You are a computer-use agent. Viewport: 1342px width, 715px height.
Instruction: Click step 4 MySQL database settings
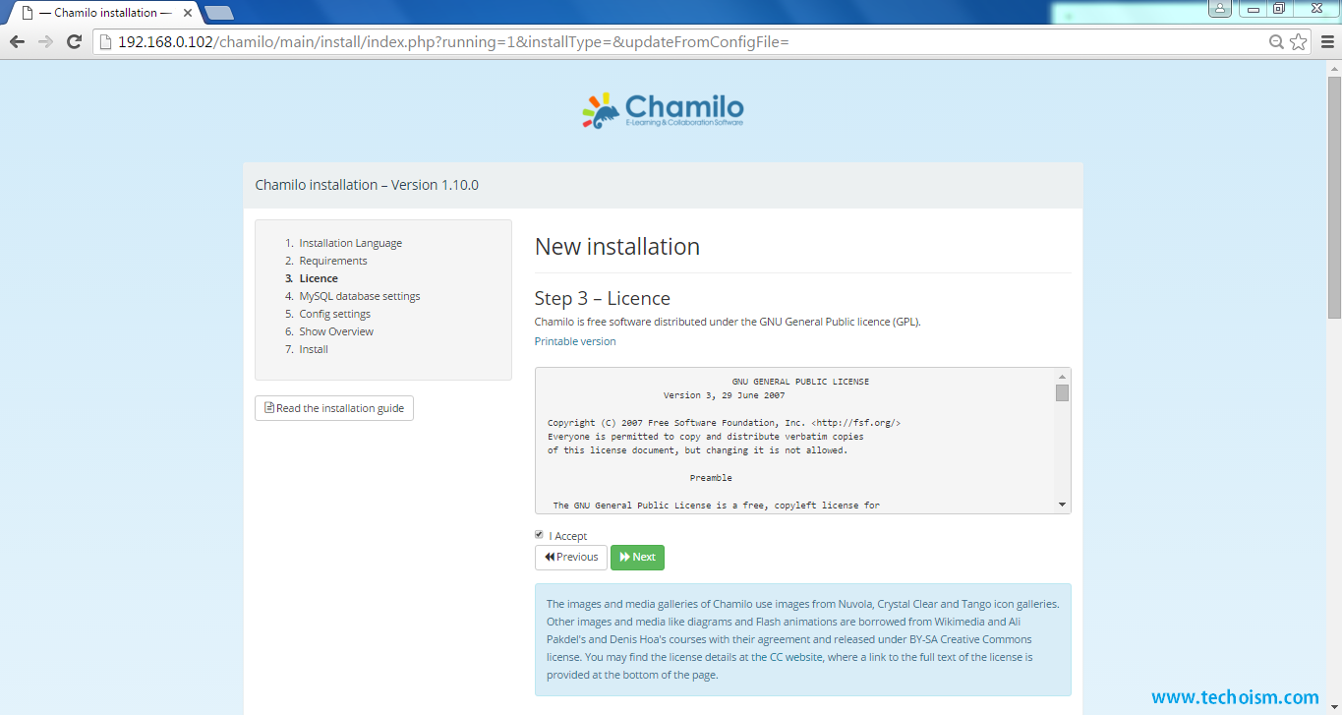tap(360, 296)
